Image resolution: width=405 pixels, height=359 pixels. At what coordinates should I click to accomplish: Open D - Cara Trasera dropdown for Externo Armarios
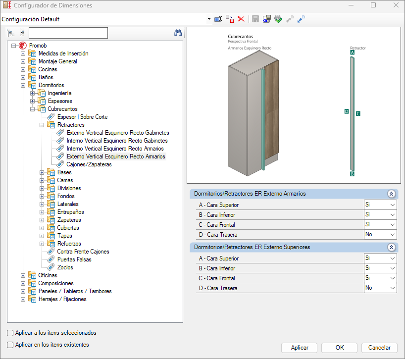[x=392, y=235]
